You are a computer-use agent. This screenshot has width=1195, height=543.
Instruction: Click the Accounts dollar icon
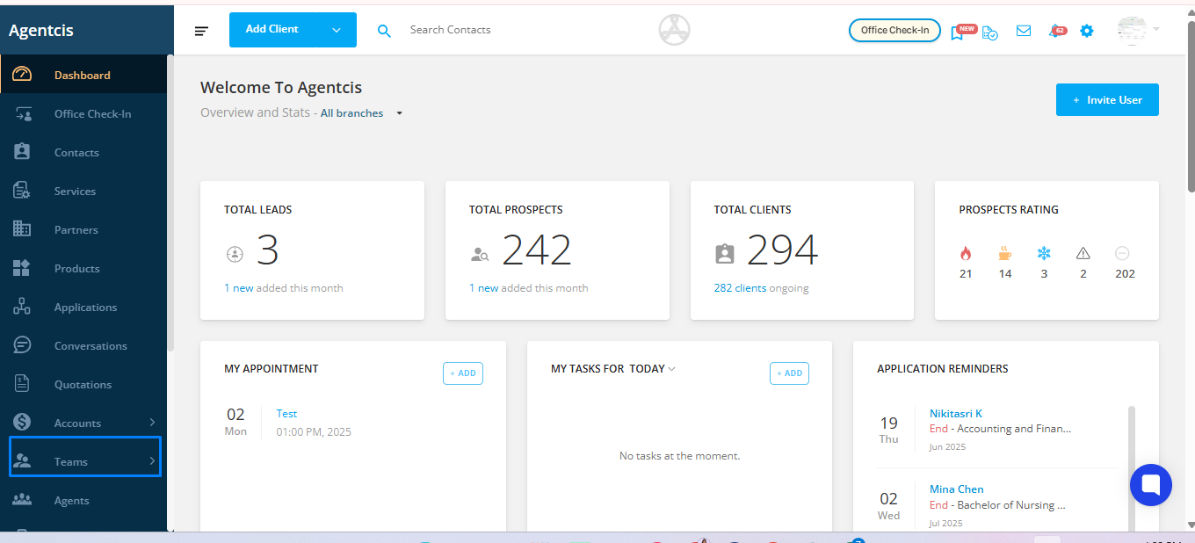click(22, 423)
